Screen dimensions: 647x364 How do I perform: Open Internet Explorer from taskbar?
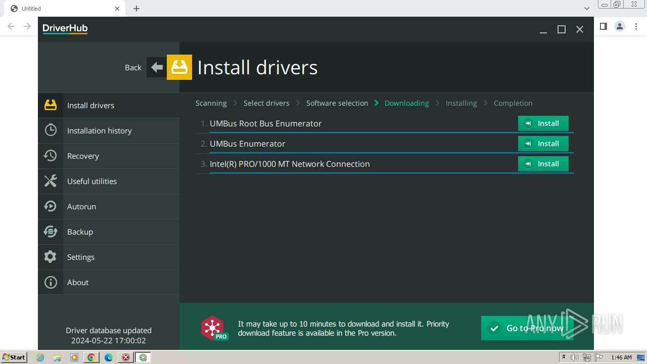40,357
